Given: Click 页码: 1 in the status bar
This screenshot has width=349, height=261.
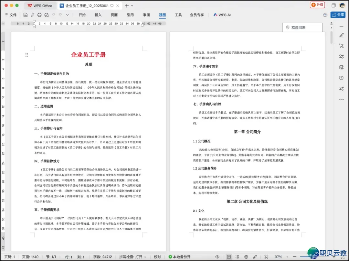Looking at the screenshot, I should click(x=10, y=257).
